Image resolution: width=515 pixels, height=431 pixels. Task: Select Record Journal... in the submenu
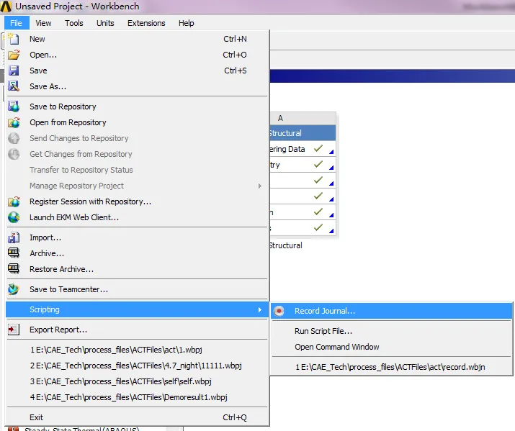[x=392, y=311]
